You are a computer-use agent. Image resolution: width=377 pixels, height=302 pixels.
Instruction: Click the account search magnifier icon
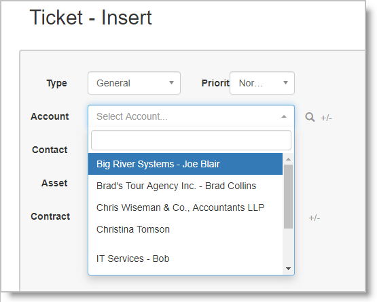[310, 117]
